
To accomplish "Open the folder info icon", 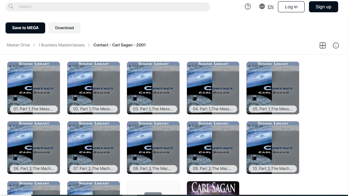I will (x=336, y=45).
